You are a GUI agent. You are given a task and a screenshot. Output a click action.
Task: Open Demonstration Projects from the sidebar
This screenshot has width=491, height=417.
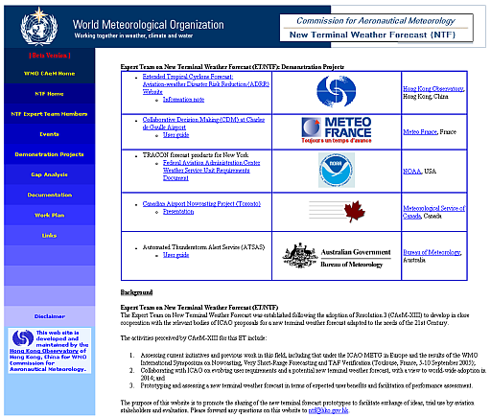tap(50, 154)
